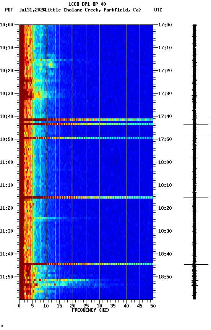
Task: Click the '18:40' UTC time label
Action: click(x=165, y=254)
